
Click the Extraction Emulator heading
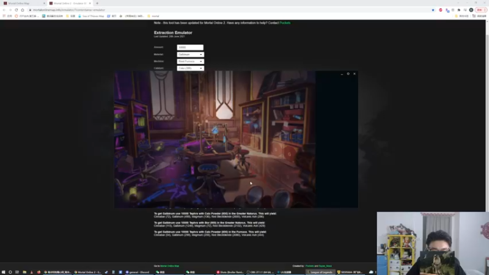coord(173,32)
